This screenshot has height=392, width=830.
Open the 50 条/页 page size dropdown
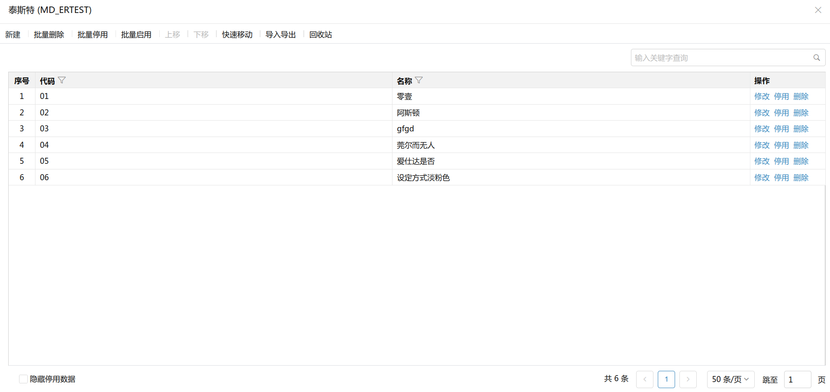[730, 379]
